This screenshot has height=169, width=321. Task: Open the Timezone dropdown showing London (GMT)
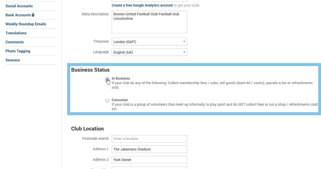tap(149, 42)
